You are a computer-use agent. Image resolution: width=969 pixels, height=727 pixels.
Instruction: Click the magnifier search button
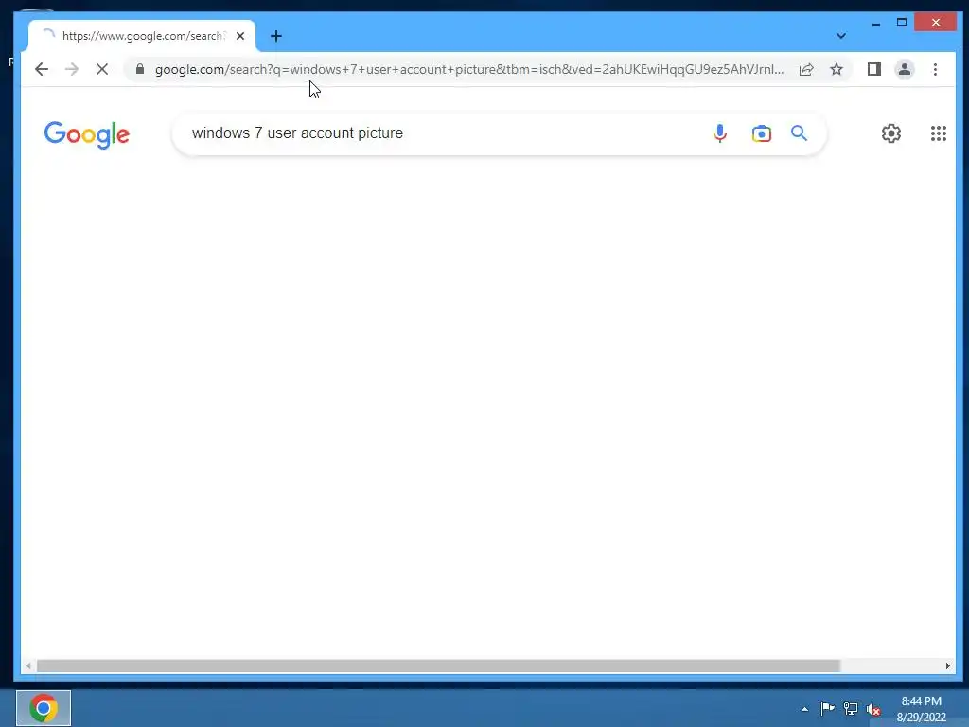click(799, 133)
